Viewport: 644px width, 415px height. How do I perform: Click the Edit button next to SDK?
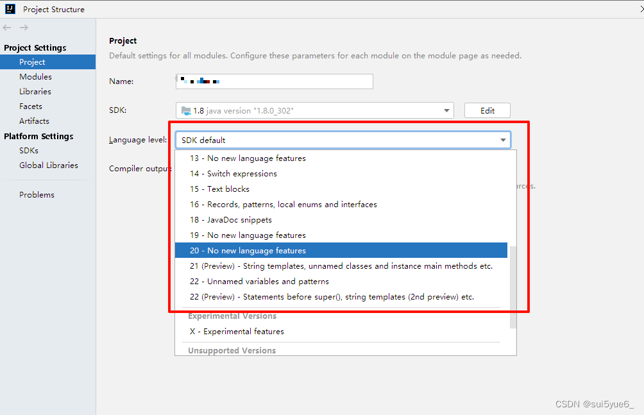[x=487, y=110]
